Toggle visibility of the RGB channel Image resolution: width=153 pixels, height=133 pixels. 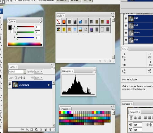(126, 18)
